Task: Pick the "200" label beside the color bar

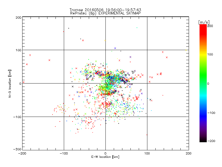Action: (210, 26)
